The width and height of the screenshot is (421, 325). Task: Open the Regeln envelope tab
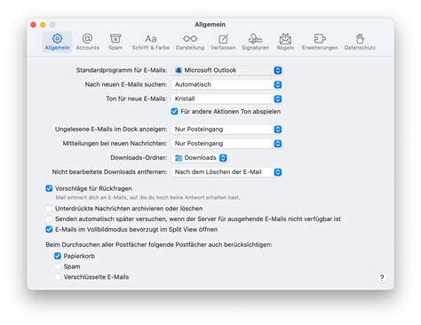(x=285, y=42)
